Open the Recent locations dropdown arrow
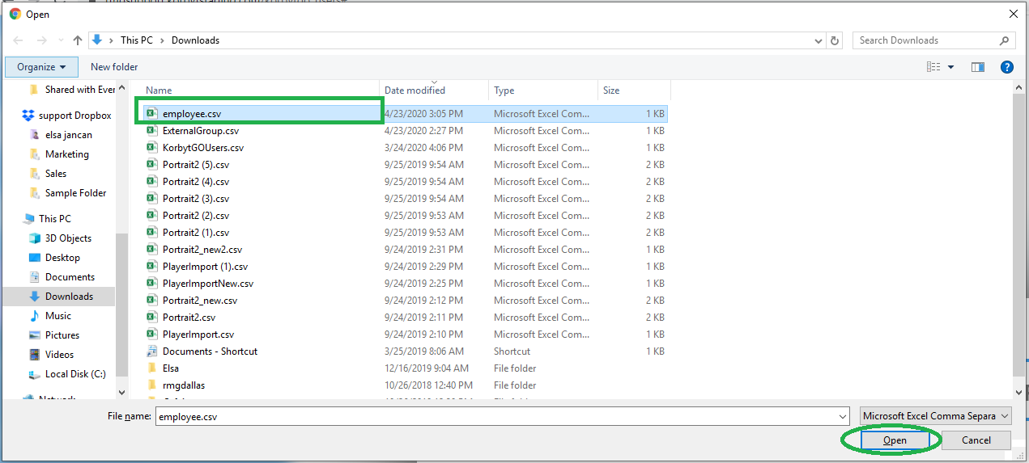This screenshot has width=1029, height=463. [60, 40]
